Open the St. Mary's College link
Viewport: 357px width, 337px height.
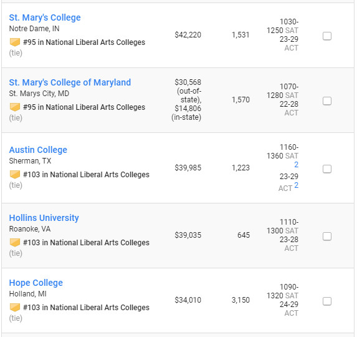pyautogui.click(x=45, y=17)
